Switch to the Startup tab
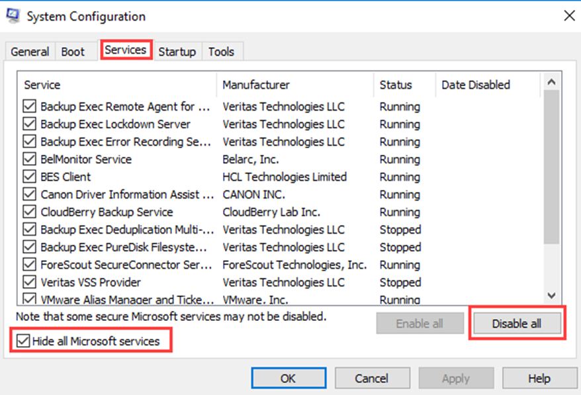 177,52
